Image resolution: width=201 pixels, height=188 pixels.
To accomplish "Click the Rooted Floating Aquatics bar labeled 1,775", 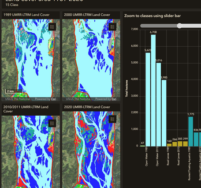I will pos(191,132).
